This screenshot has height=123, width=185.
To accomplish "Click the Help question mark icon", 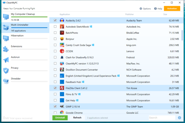I will click(x=155, y=9).
